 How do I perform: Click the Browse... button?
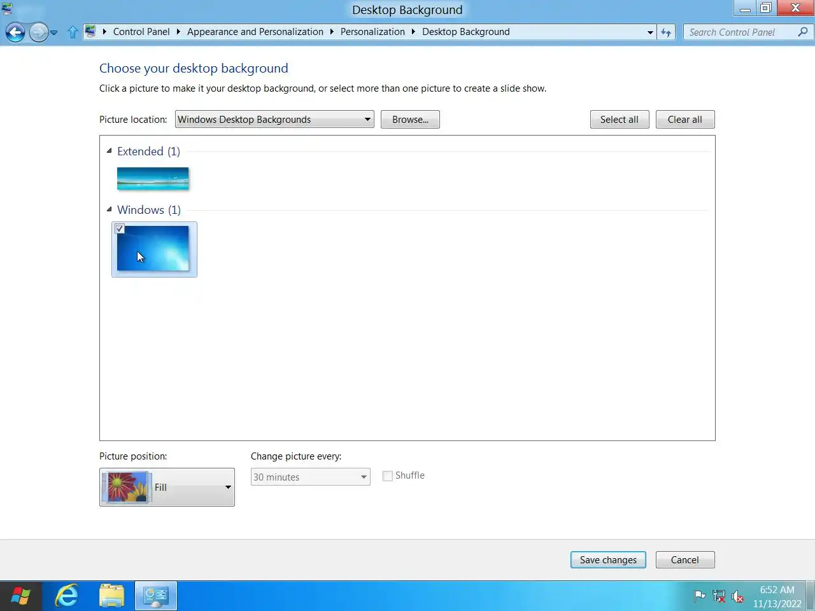410,120
